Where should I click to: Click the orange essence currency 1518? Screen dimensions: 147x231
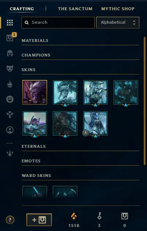pyautogui.click(x=74, y=220)
